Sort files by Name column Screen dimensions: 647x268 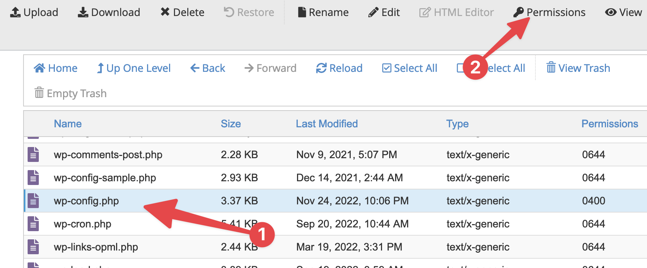68,124
